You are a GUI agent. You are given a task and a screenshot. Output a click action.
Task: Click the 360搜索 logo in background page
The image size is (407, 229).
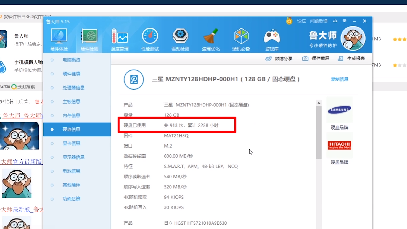23,87
